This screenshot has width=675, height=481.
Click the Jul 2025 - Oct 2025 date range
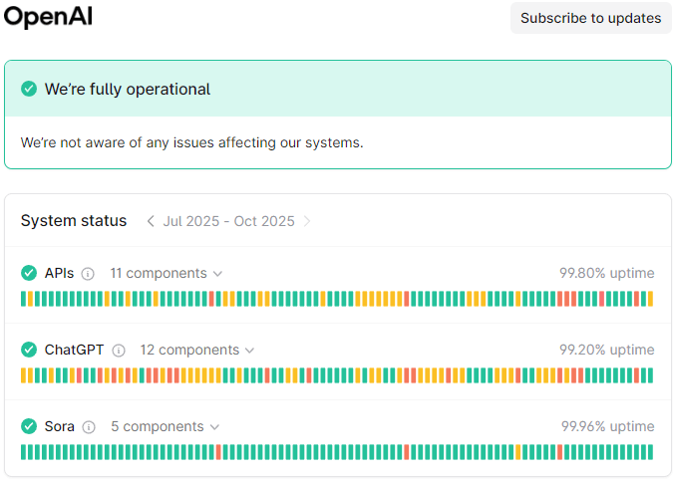[x=228, y=221]
